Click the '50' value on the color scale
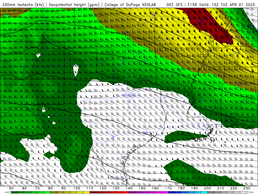 point(11,188)
